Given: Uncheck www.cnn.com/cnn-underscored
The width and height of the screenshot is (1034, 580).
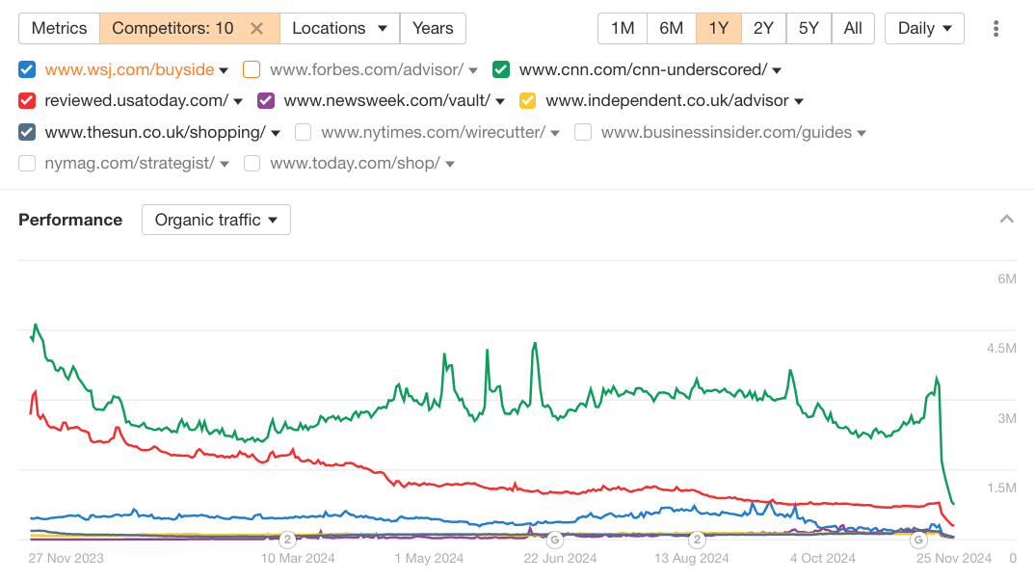Looking at the screenshot, I should 500,69.
